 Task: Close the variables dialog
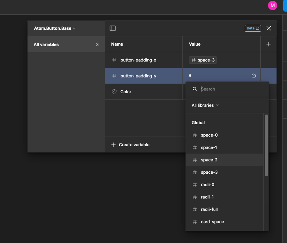click(269, 28)
